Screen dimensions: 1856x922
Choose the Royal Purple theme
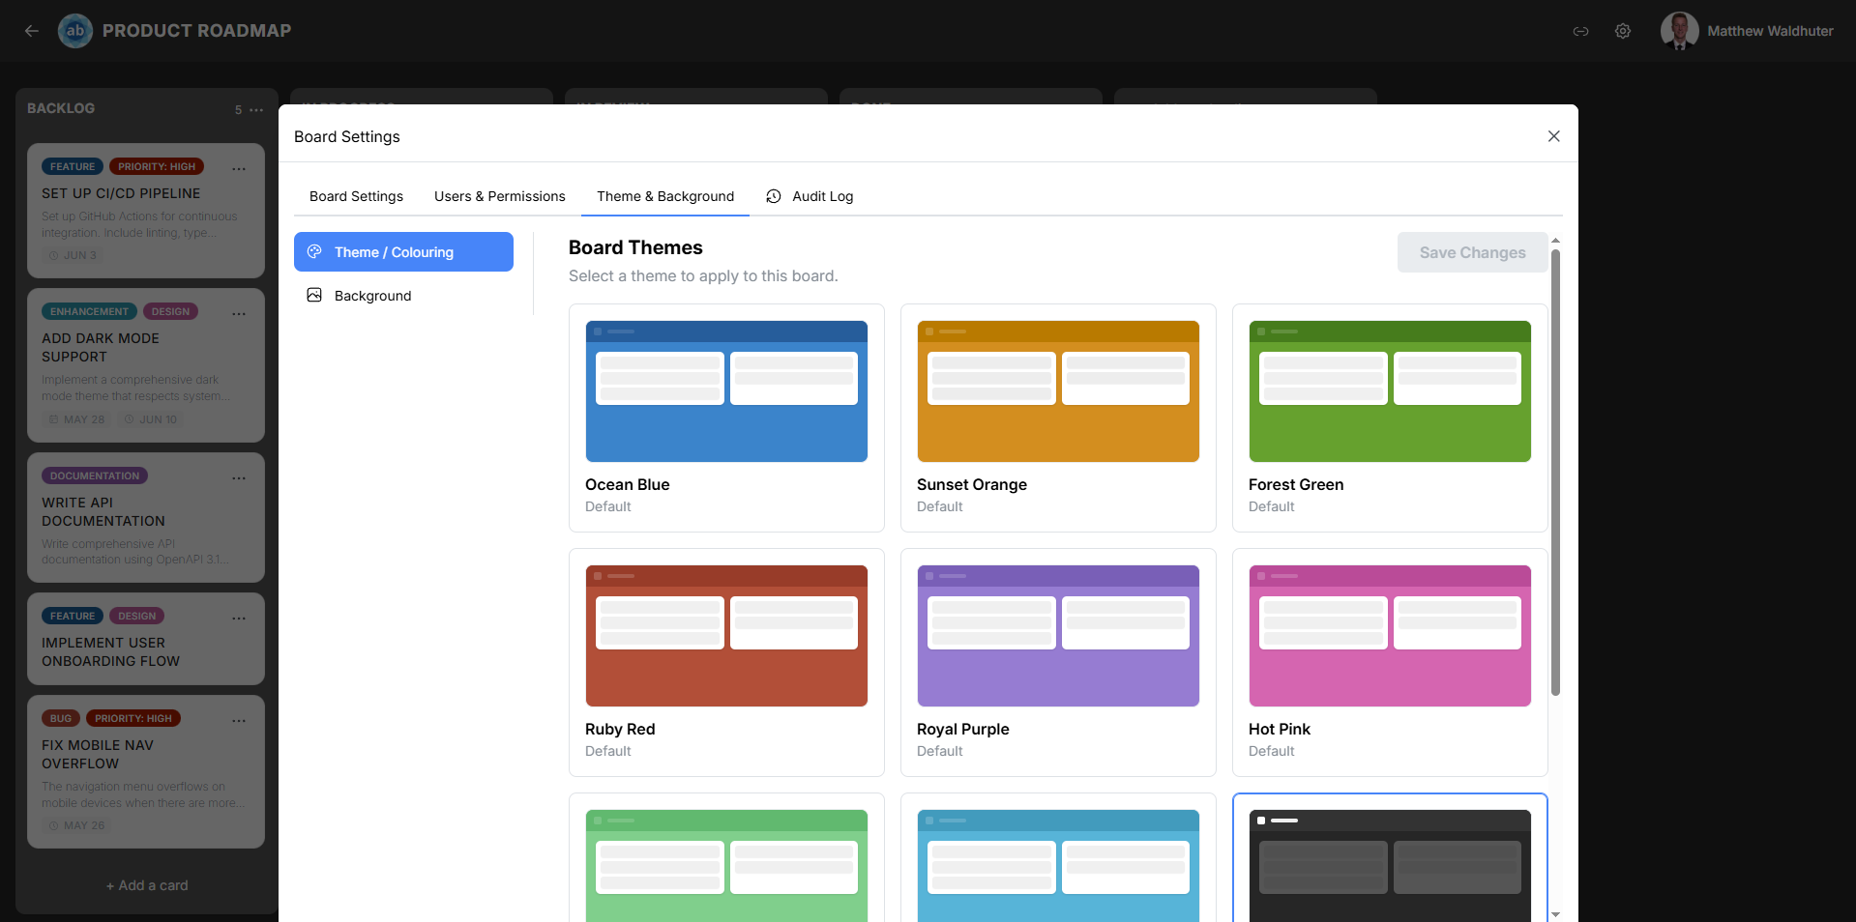[1058, 662]
